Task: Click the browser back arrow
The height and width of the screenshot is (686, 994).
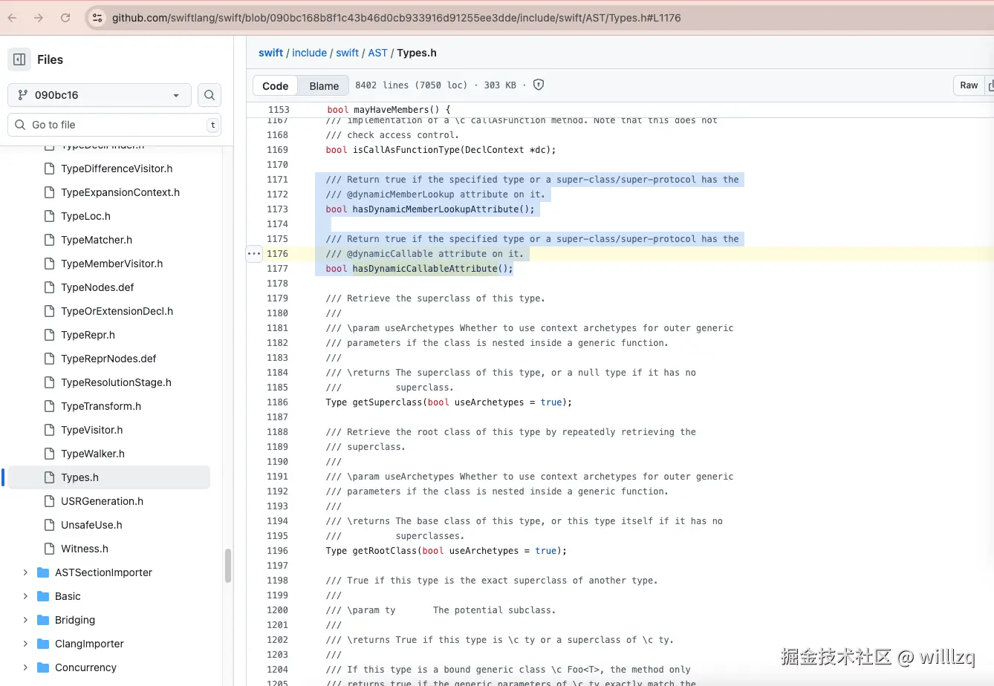Action: coord(13,18)
